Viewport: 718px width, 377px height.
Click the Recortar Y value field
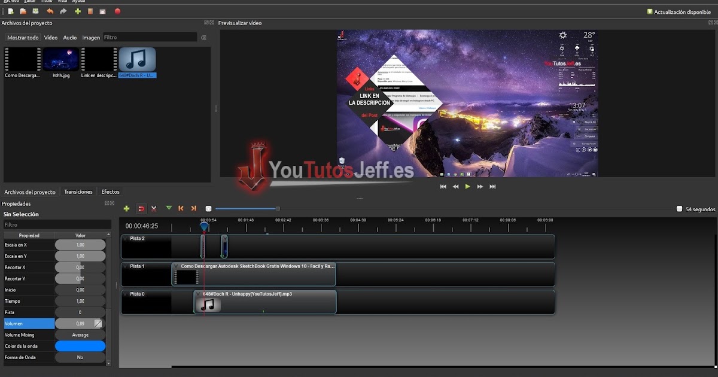tap(80, 279)
